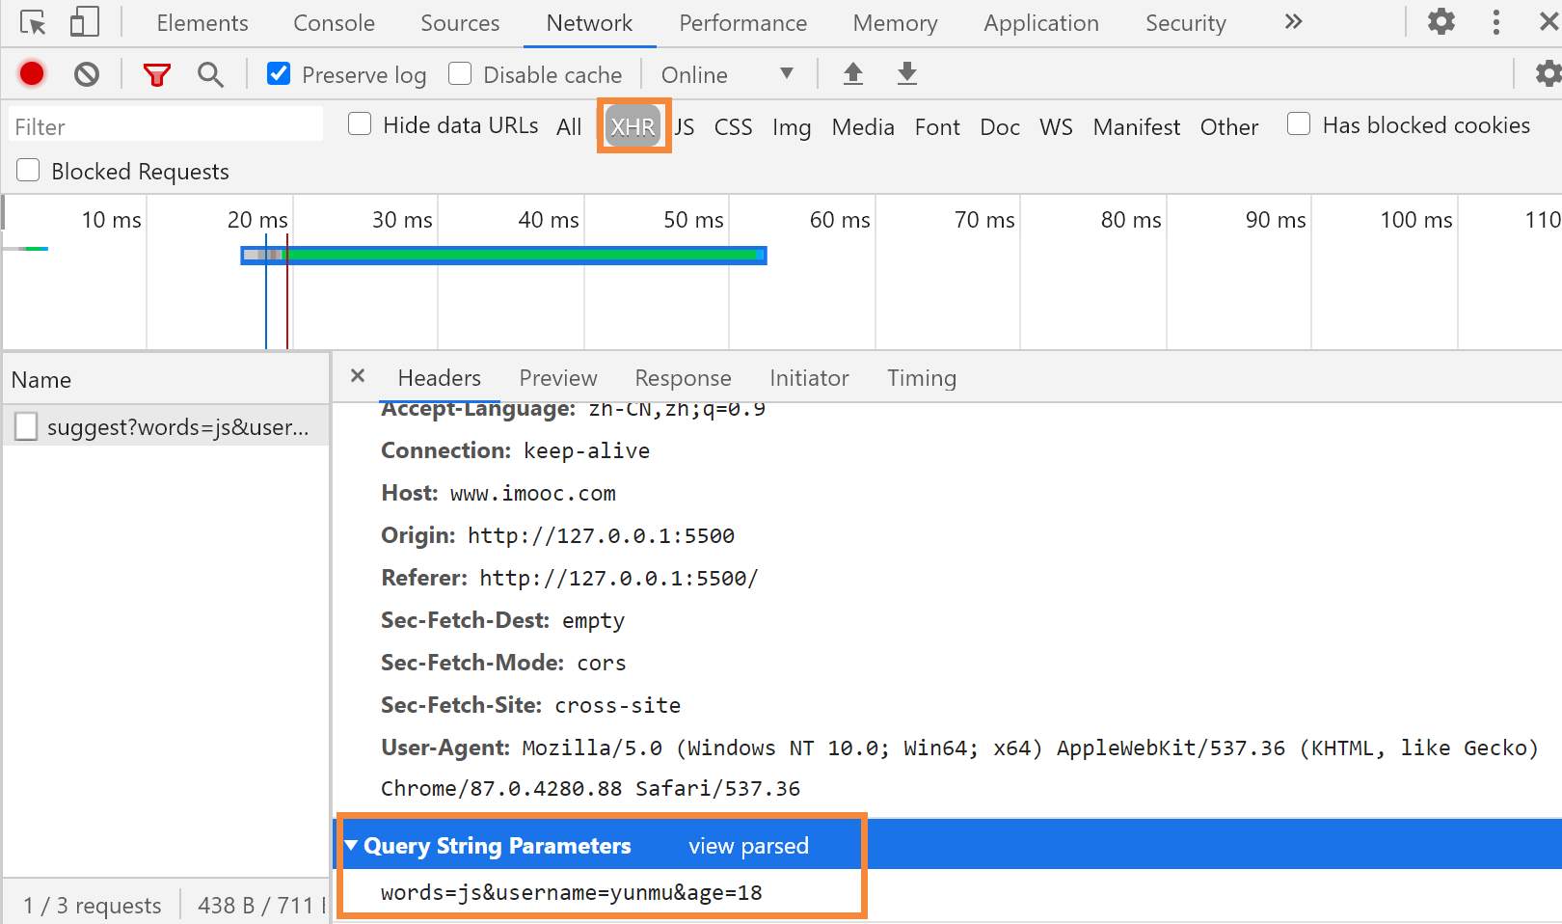Clear the network log
Screen dimensions: 1562x924
(87, 74)
